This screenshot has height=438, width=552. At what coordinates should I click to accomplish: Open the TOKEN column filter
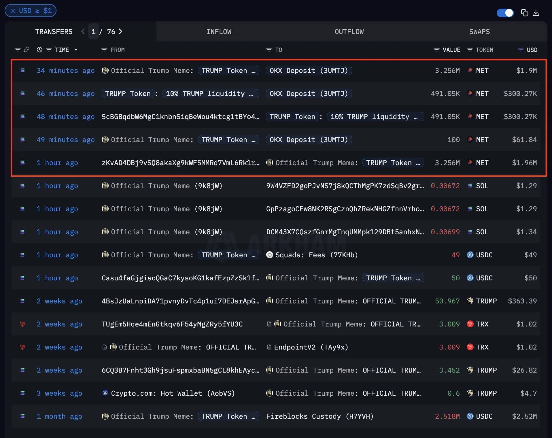pos(470,50)
